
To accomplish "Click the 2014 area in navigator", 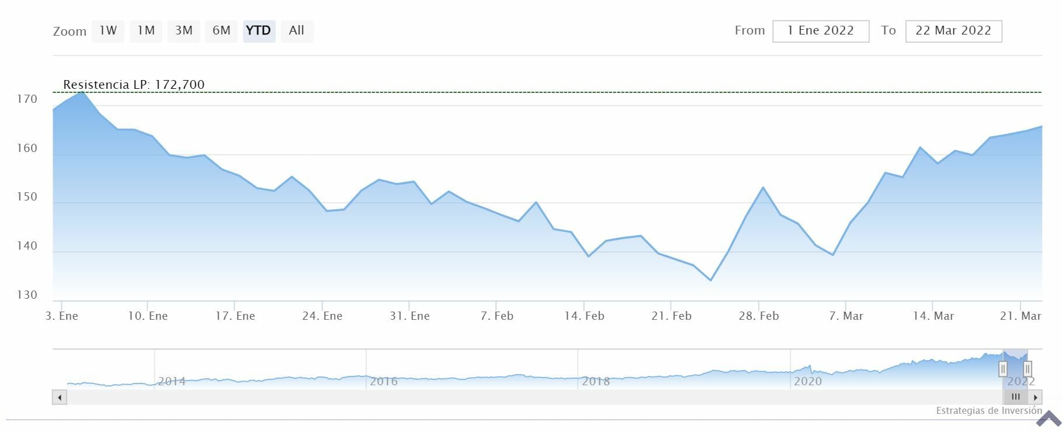I will click(x=172, y=381).
